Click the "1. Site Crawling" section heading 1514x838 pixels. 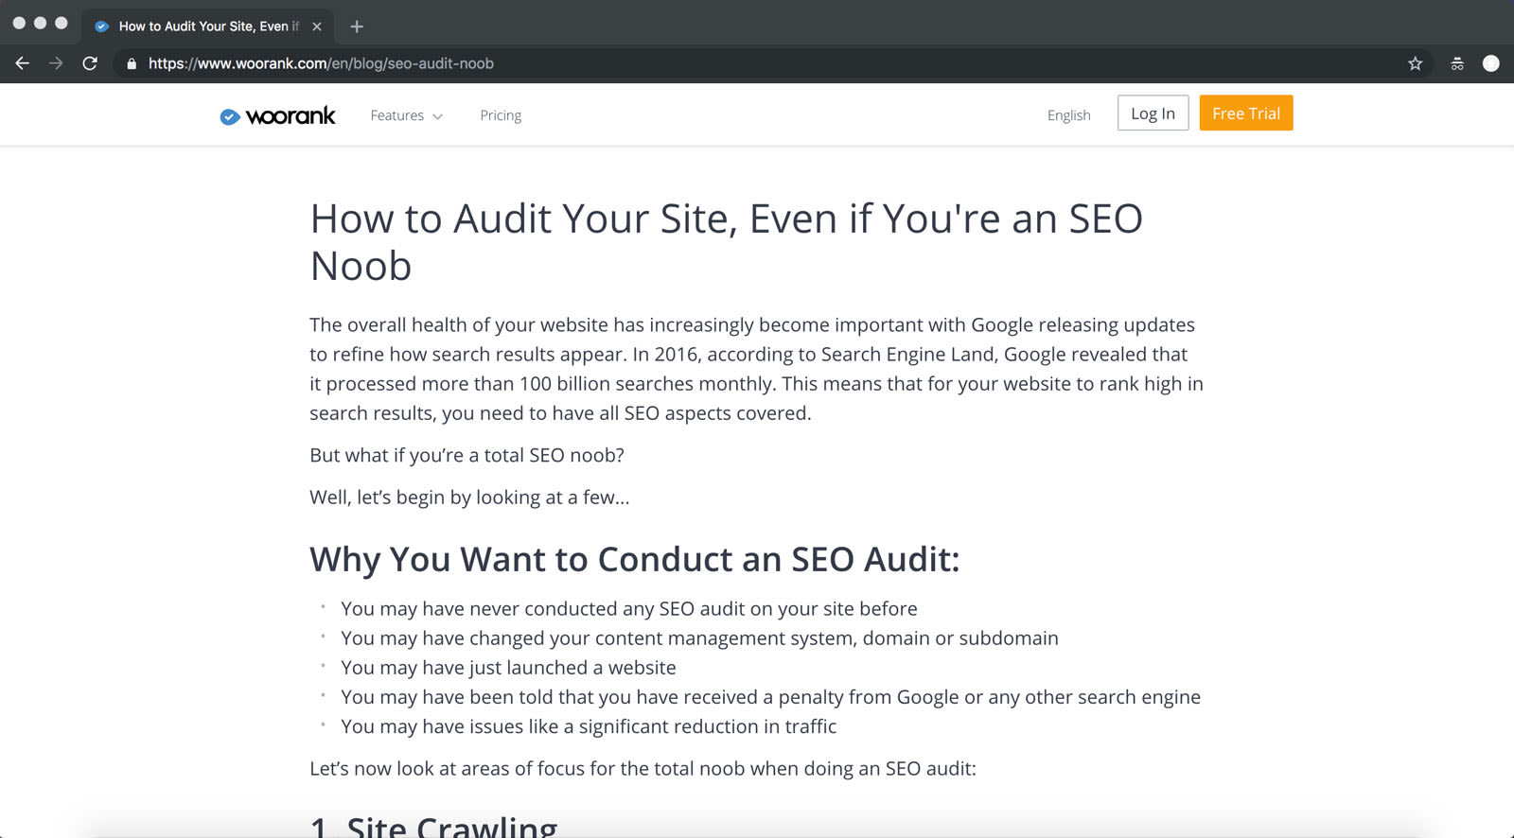433,827
